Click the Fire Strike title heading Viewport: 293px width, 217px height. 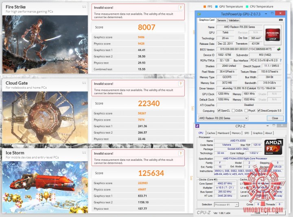pyautogui.click(x=16, y=7)
